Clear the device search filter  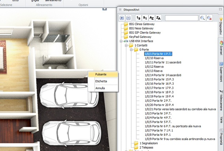209,18
